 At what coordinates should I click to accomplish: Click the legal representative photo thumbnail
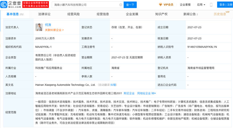point(39,27)
